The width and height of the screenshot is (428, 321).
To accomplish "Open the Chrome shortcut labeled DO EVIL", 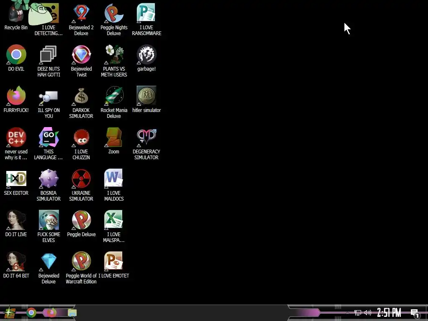I will (16, 54).
